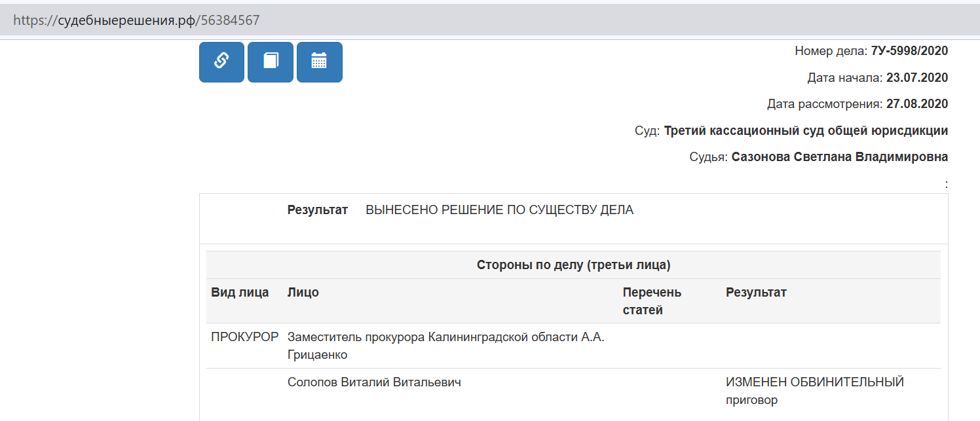Image resolution: width=980 pixels, height=421 pixels.
Task: Click Заместитель прокурора Калининградской области entry
Action: pyautogui.click(x=446, y=346)
